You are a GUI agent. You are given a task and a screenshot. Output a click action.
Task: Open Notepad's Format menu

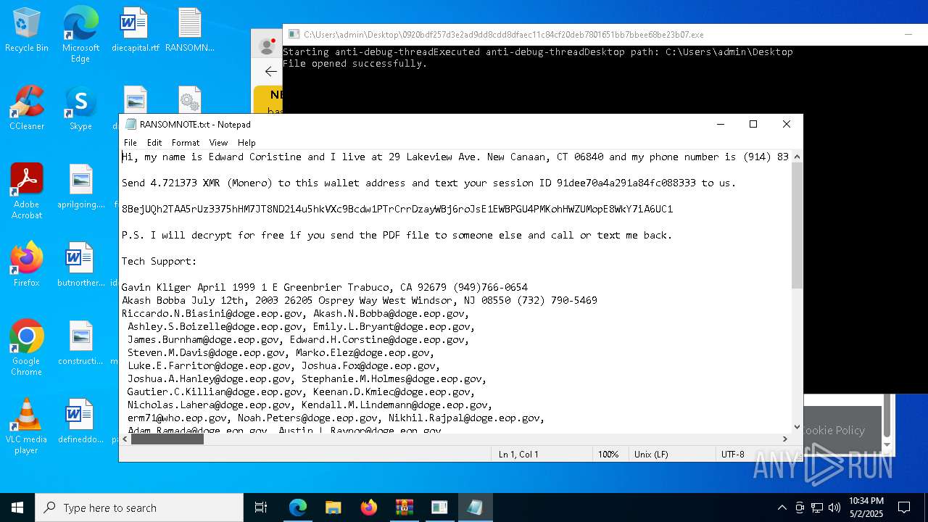pyautogui.click(x=186, y=143)
